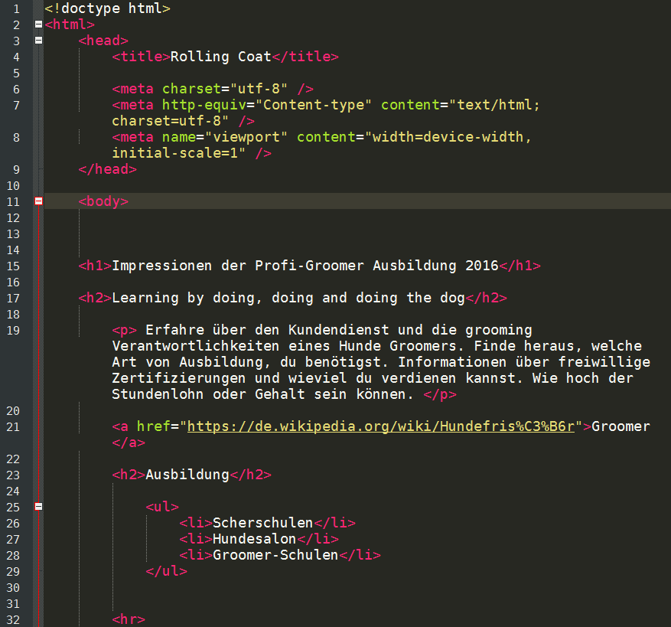Screen dimensions: 671x627
Task: Click 'Impressionen der Profi-Groomer Ausbildung 2016' heading
Action: (x=305, y=266)
